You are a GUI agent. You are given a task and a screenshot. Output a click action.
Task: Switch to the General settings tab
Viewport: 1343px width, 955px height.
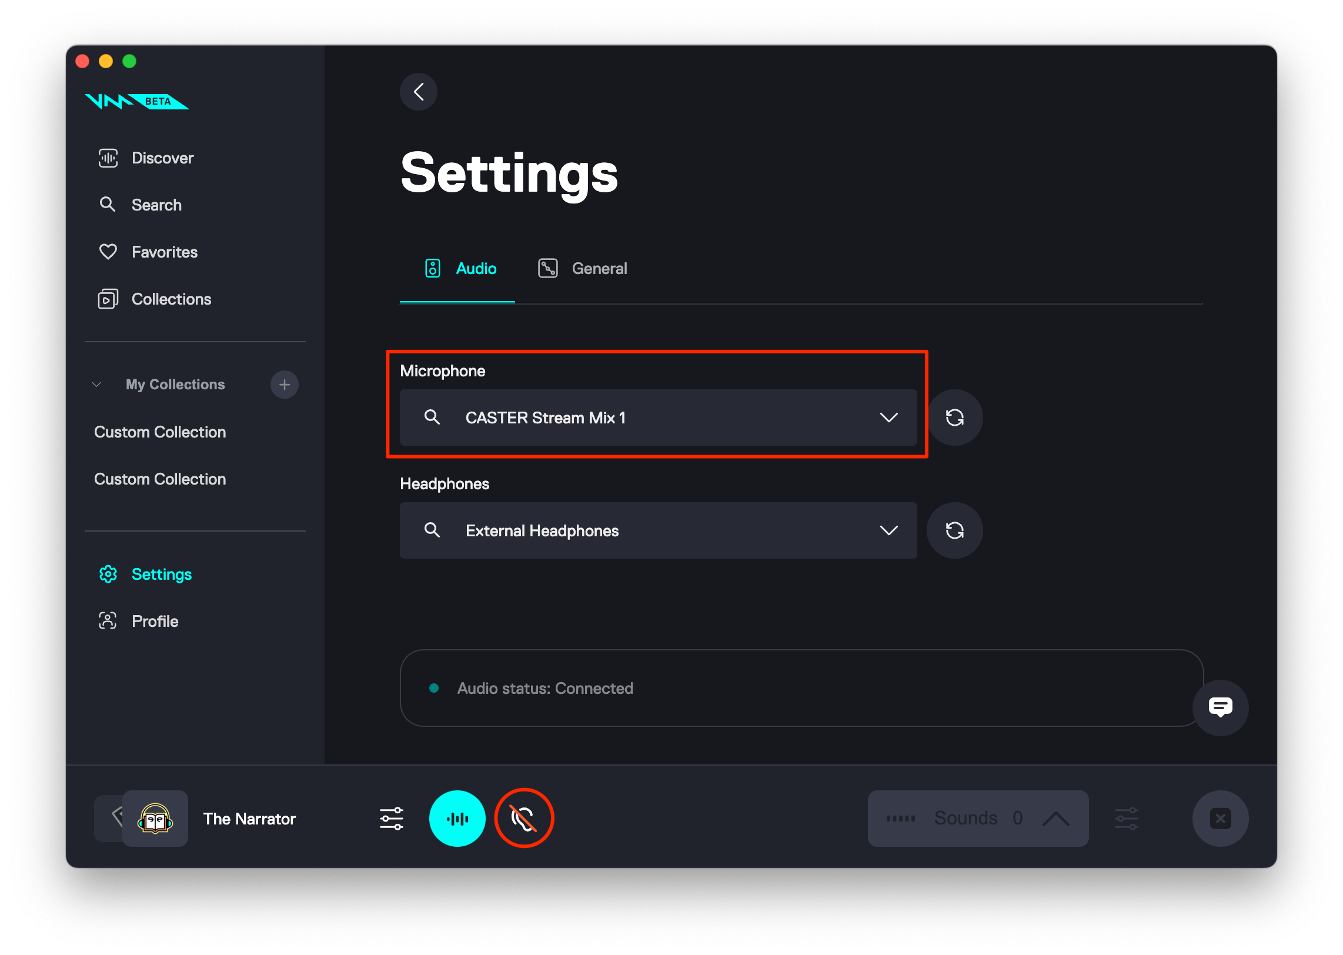coord(599,268)
